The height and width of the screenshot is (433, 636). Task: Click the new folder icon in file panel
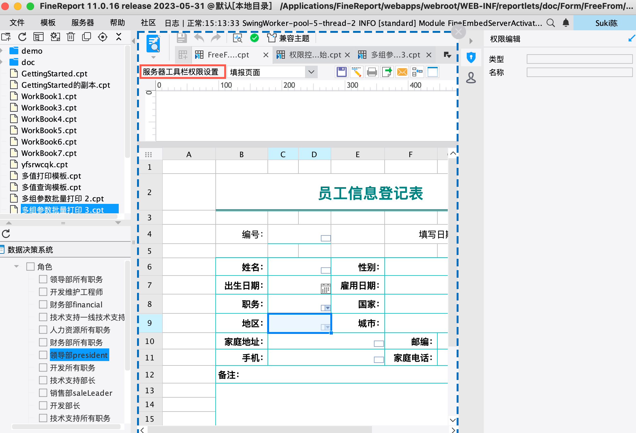tap(6, 37)
